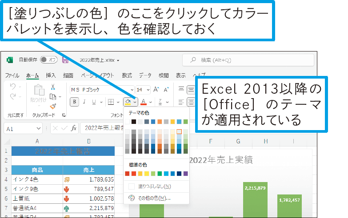Toggle the AutoSave (自動保存) switch
This screenshot has width=348, height=218.
click(48, 59)
